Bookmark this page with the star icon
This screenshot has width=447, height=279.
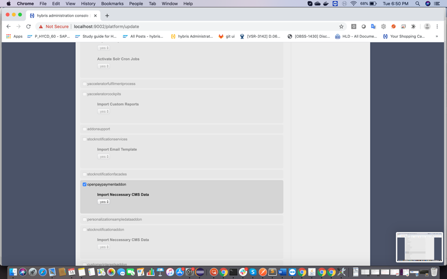(x=341, y=27)
